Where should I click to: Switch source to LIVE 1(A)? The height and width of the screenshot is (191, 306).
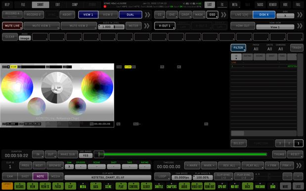click(242, 15)
